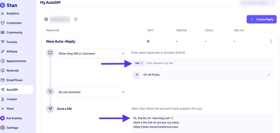The width and height of the screenshot is (280, 133).
Task: Navigate to Funnels
Action: click(x=12, y=42)
